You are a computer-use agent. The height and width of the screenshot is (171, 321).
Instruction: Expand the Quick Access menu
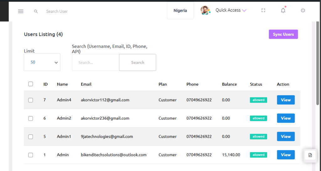231,10
